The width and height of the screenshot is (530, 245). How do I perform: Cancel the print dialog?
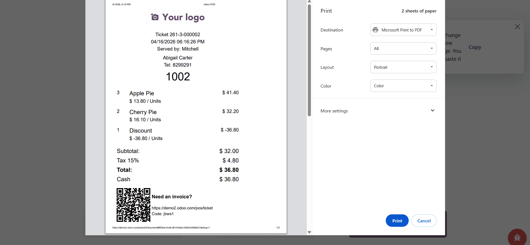pos(424,221)
